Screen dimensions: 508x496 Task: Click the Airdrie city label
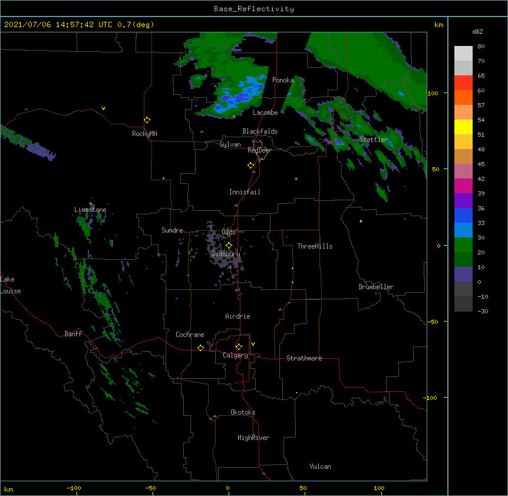[238, 316]
